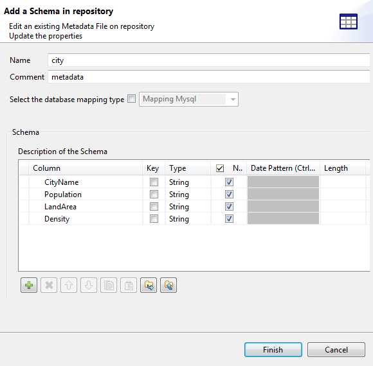
Task: Select the Population column cell
Action: pos(86,195)
